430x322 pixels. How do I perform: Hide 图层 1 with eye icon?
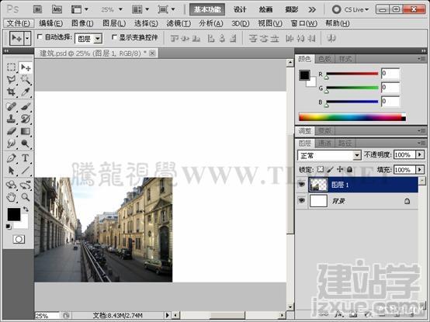[x=302, y=184]
